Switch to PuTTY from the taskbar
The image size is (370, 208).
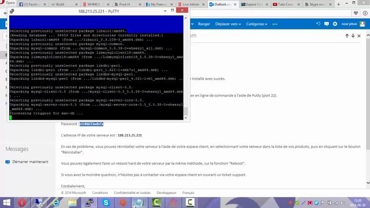click(x=89, y=203)
